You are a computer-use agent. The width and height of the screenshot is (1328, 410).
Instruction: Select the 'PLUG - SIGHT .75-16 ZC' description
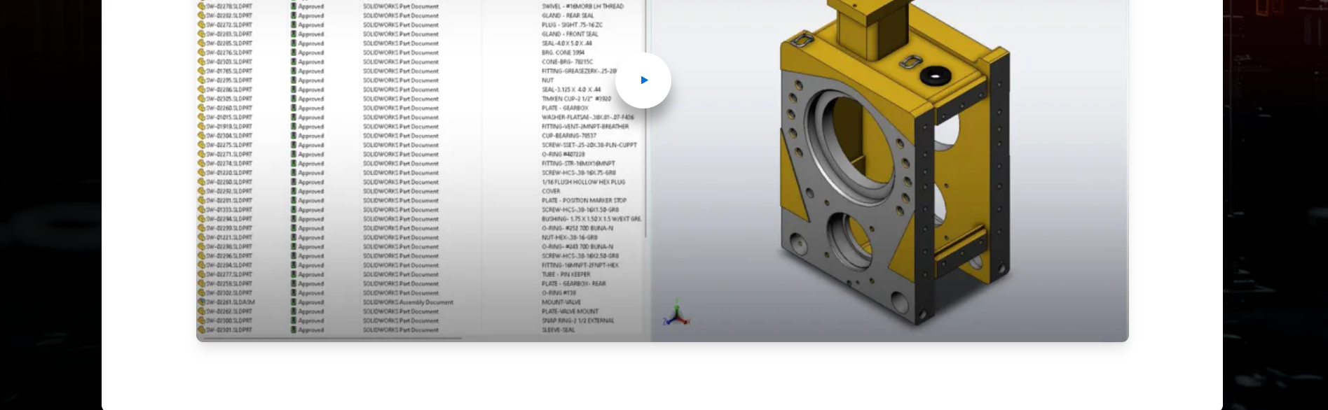tap(572, 24)
